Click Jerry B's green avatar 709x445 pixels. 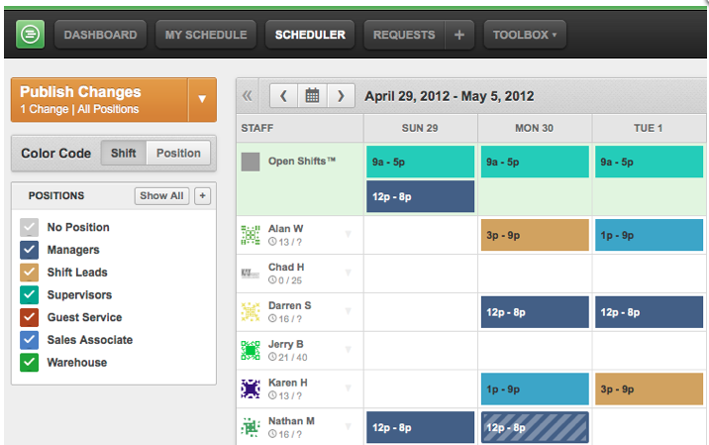tap(251, 350)
